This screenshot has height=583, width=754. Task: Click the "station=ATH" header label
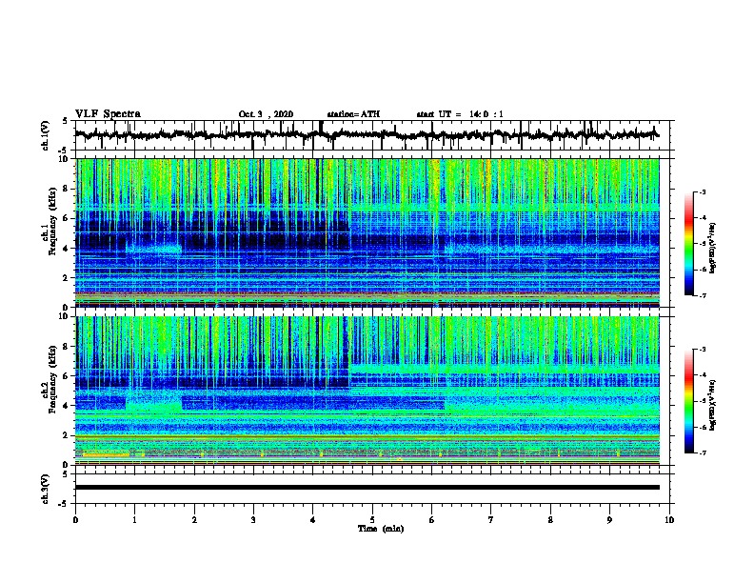tap(353, 114)
